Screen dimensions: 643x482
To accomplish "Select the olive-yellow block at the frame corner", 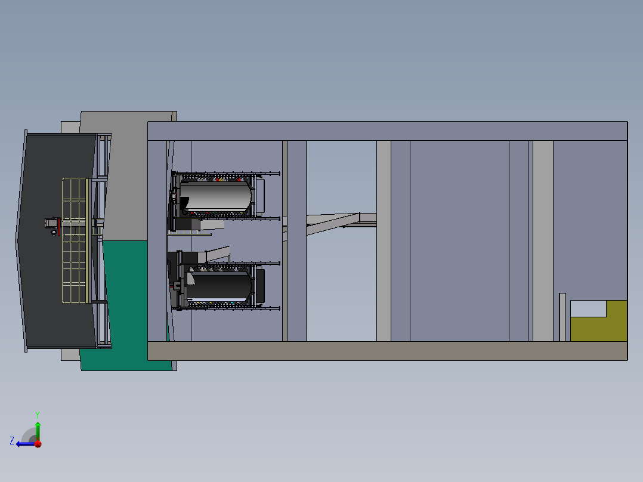I will pyautogui.click(x=599, y=321).
